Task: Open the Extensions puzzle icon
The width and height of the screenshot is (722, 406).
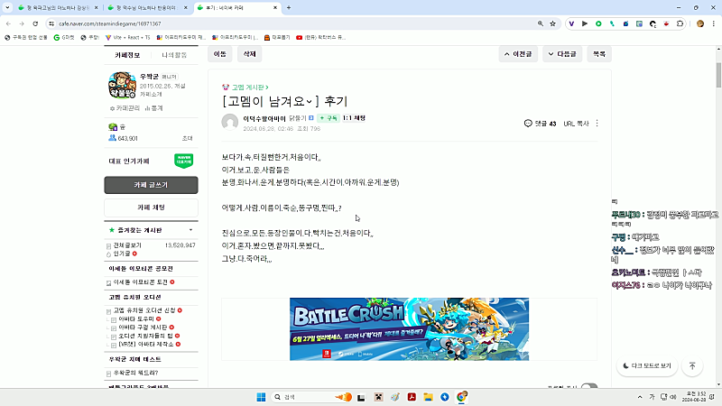Action: tap(680, 23)
